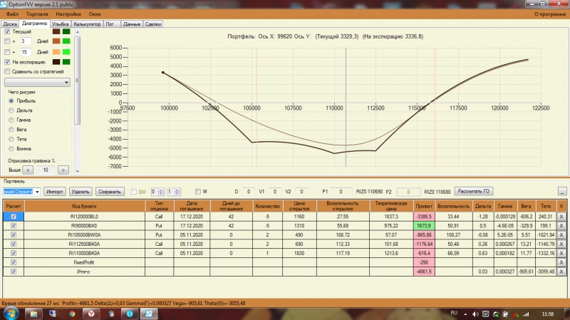The height and width of the screenshot is (320, 570).
Task: Select the Дельта radio button
Action: (11, 110)
